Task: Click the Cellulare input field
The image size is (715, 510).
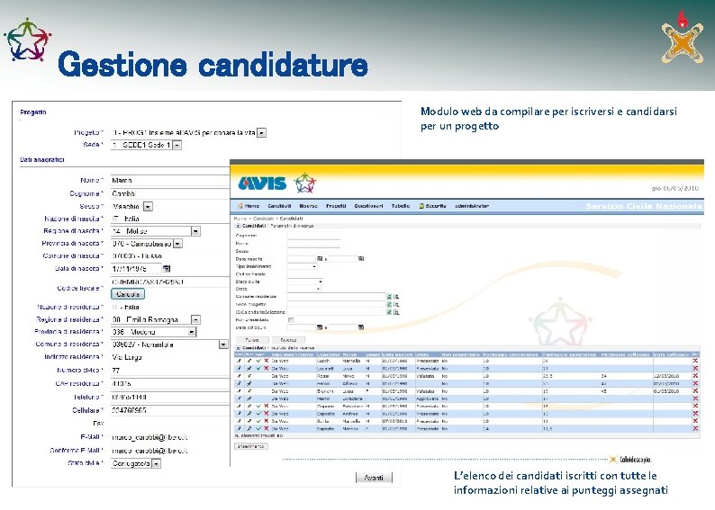Action: click(169, 410)
